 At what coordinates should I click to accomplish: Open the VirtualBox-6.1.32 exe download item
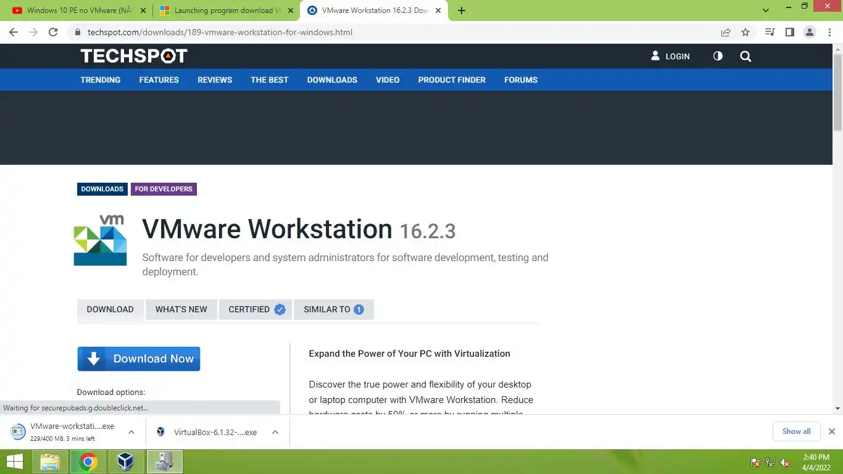click(207, 432)
